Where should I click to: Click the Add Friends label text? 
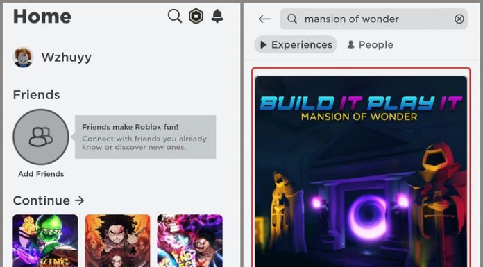click(x=41, y=174)
